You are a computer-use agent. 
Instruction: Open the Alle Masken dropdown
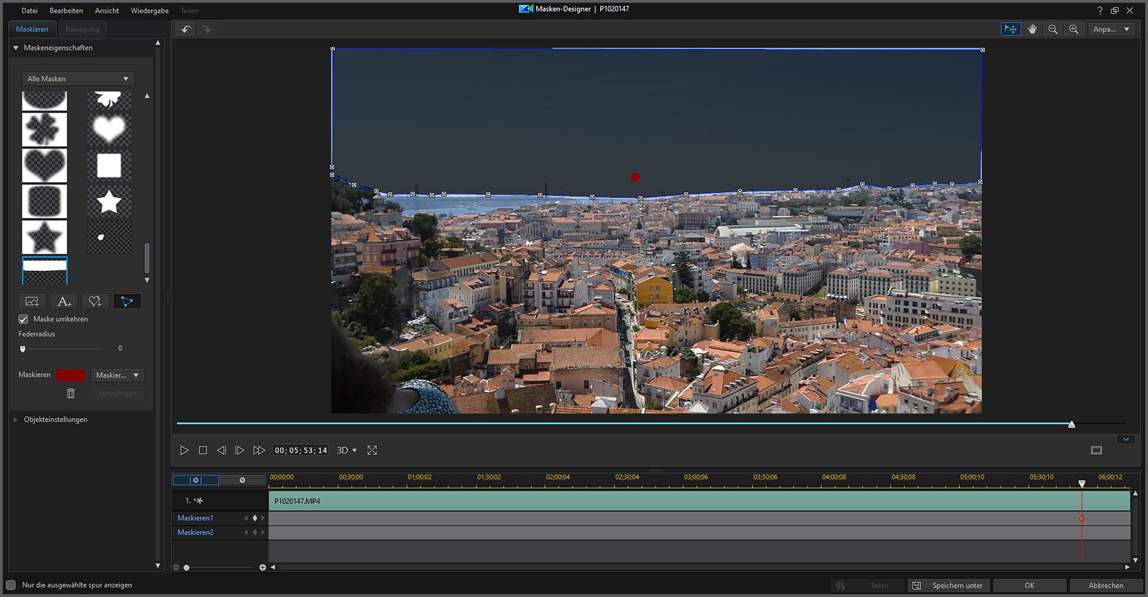(x=78, y=79)
